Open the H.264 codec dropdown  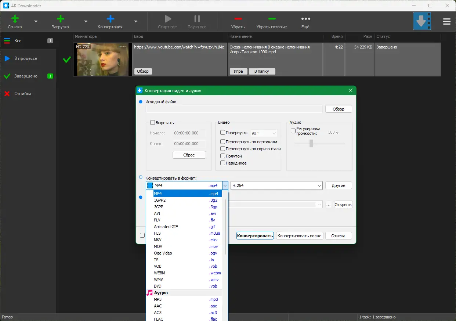coord(276,185)
